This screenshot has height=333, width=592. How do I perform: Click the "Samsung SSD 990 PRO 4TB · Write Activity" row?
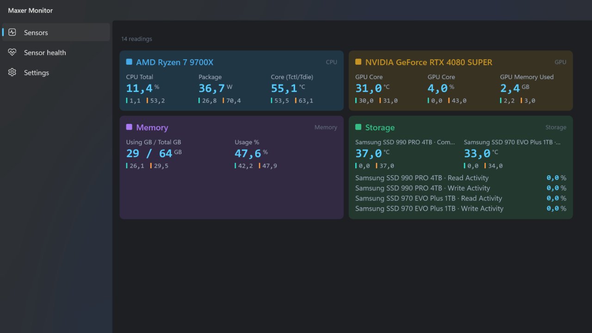coord(461,188)
